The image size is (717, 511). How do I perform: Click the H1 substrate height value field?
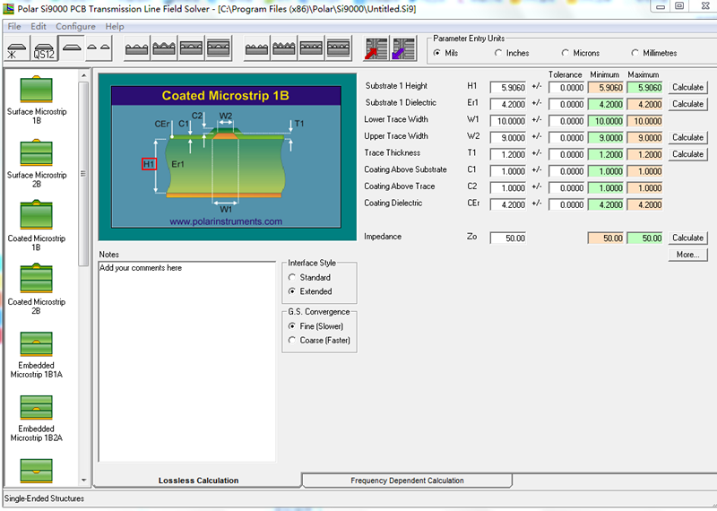(508, 87)
